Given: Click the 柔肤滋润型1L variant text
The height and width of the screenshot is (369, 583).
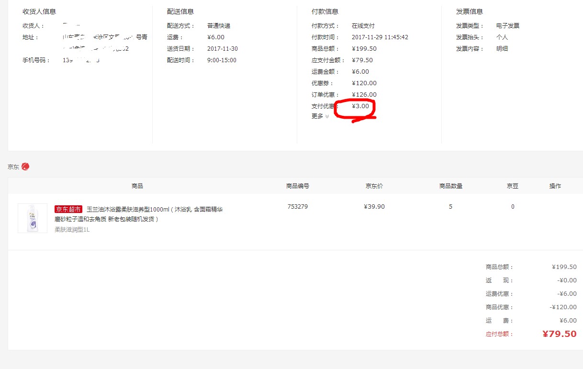Looking at the screenshot, I should point(72,230).
